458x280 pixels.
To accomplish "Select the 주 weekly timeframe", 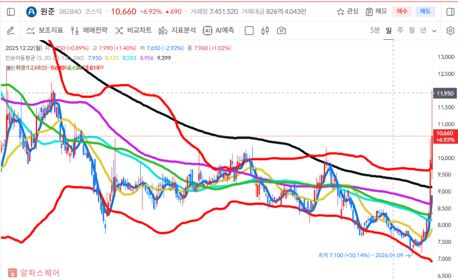I will pos(400,31).
